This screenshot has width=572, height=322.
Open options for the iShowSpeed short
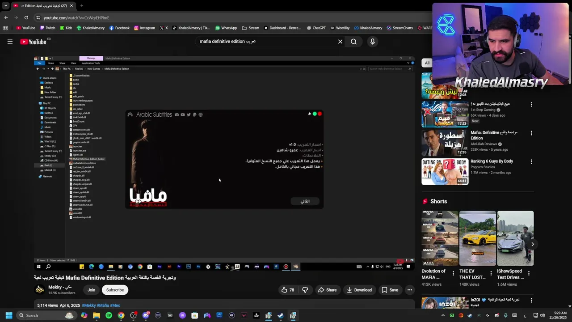(x=529, y=273)
